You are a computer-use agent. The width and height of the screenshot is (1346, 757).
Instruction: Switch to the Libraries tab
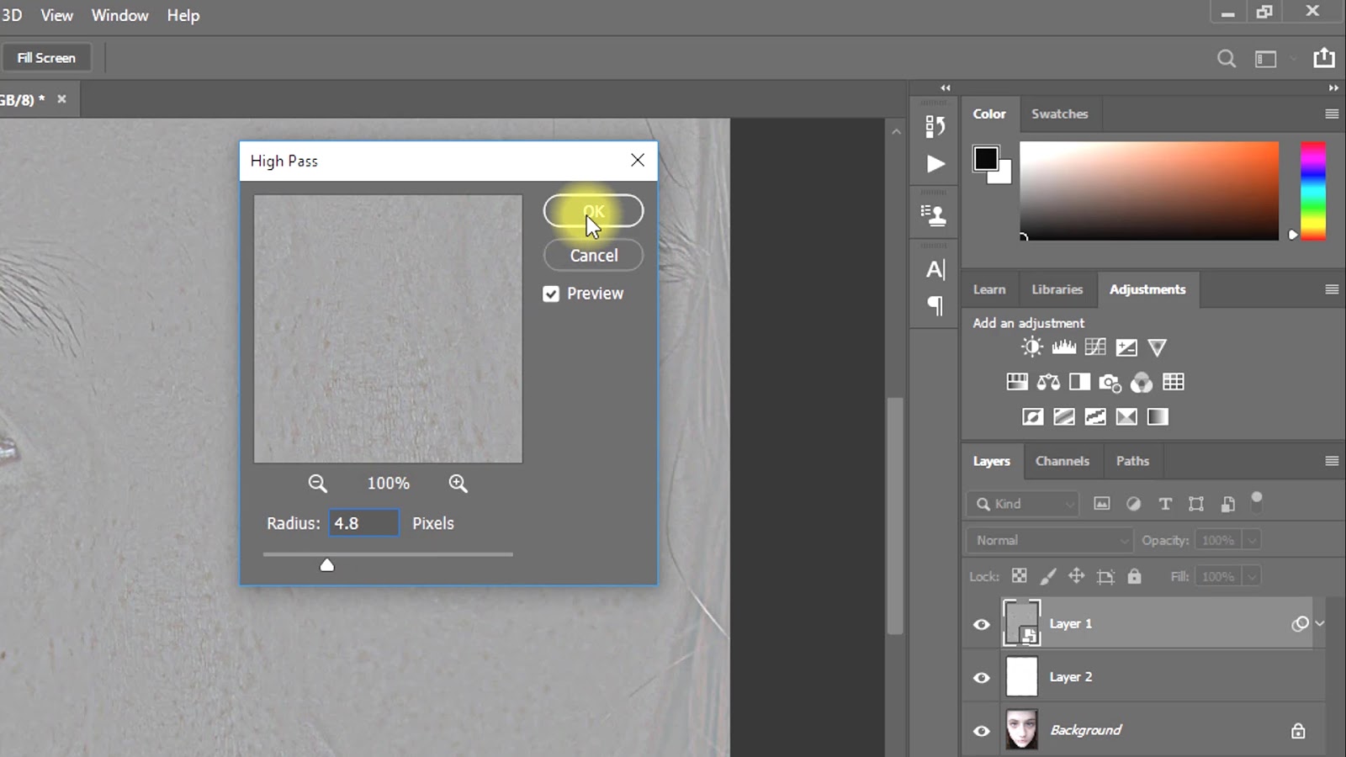(1057, 289)
